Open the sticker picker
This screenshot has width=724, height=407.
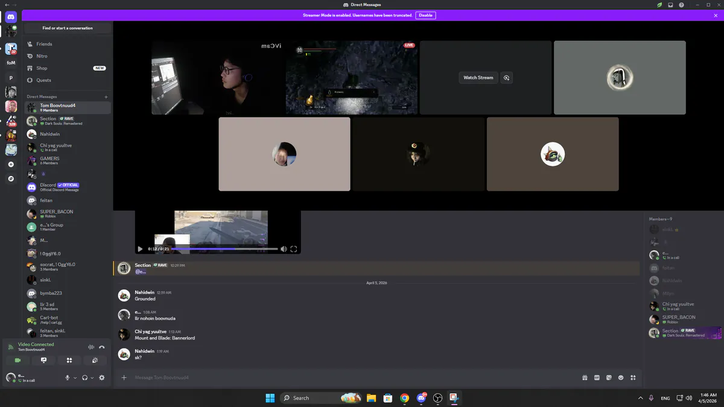609,377
